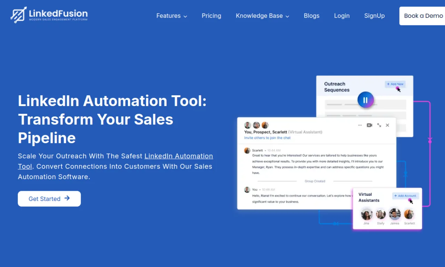Click Invite others to join the chat
This screenshot has height=267, width=445.
pos(267,138)
